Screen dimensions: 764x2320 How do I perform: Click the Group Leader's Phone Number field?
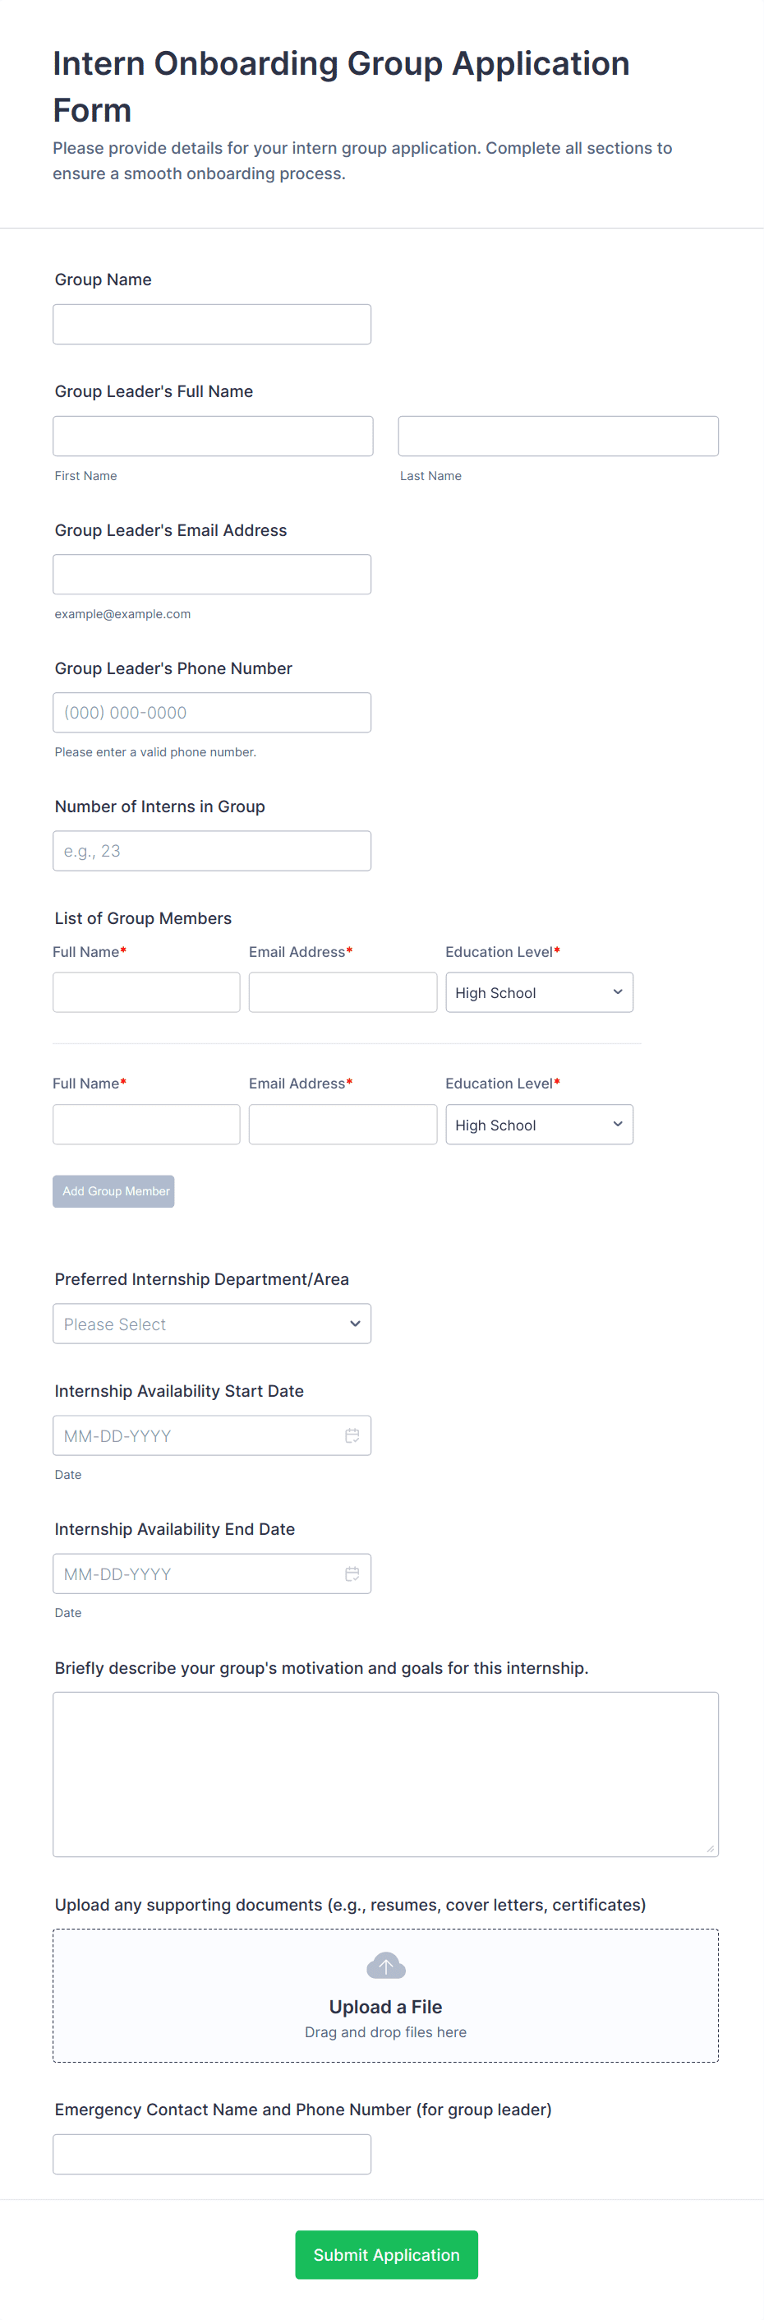[x=211, y=713]
